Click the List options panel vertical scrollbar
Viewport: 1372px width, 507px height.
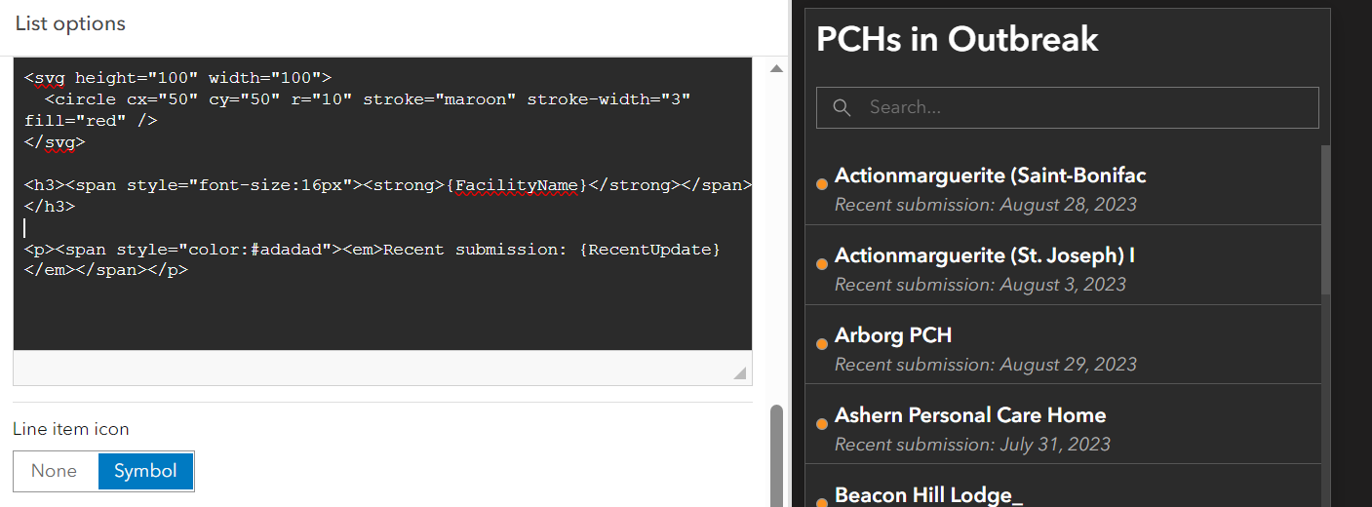(x=776, y=453)
